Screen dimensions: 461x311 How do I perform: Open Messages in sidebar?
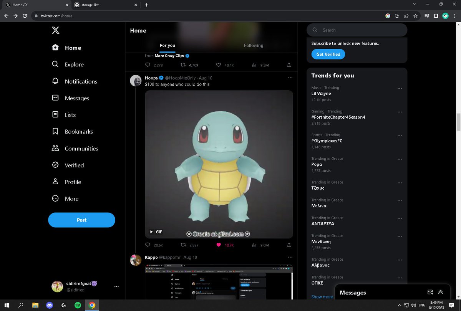(x=70, y=98)
